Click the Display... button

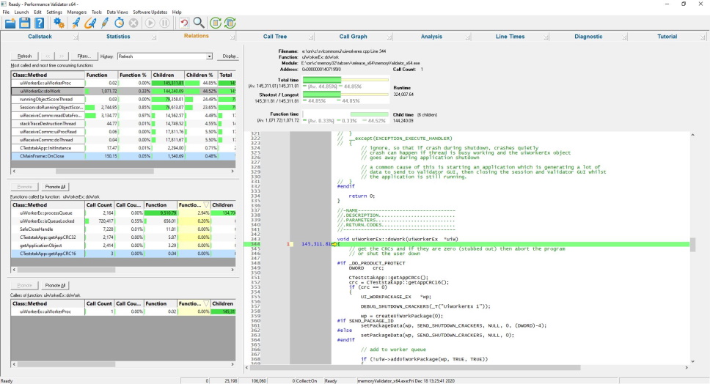229,56
